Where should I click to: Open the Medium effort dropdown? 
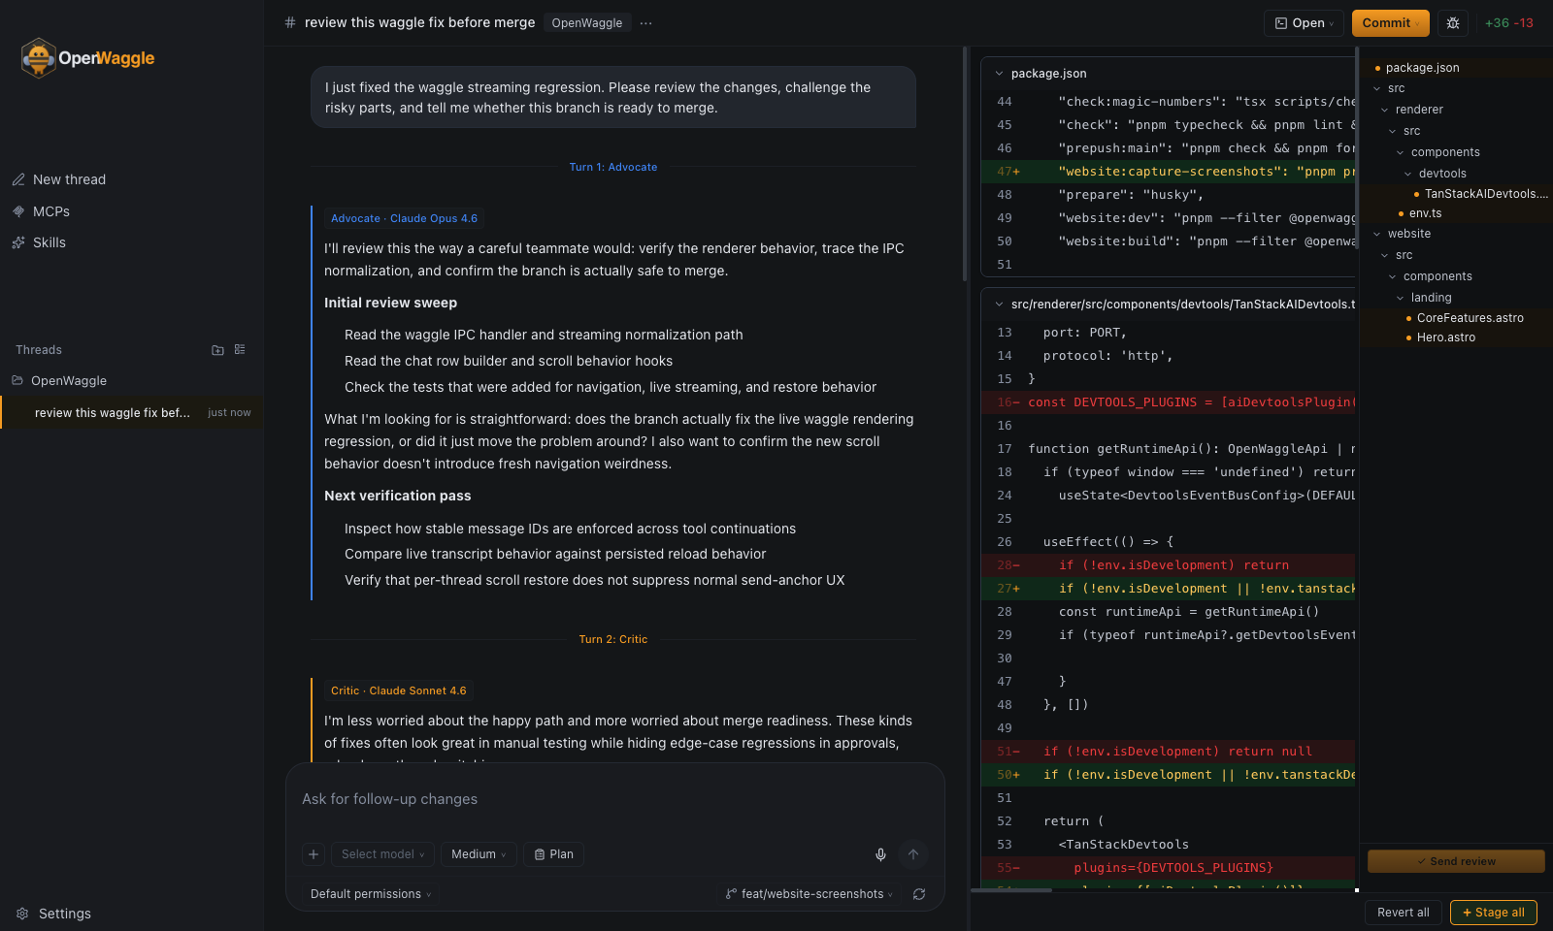click(x=479, y=854)
